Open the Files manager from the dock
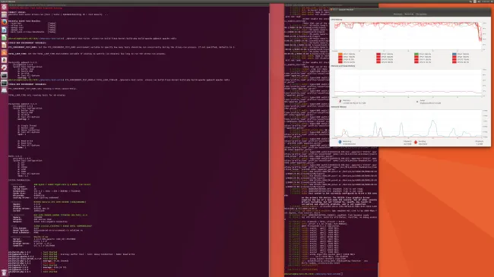 [x=4, y=14]
